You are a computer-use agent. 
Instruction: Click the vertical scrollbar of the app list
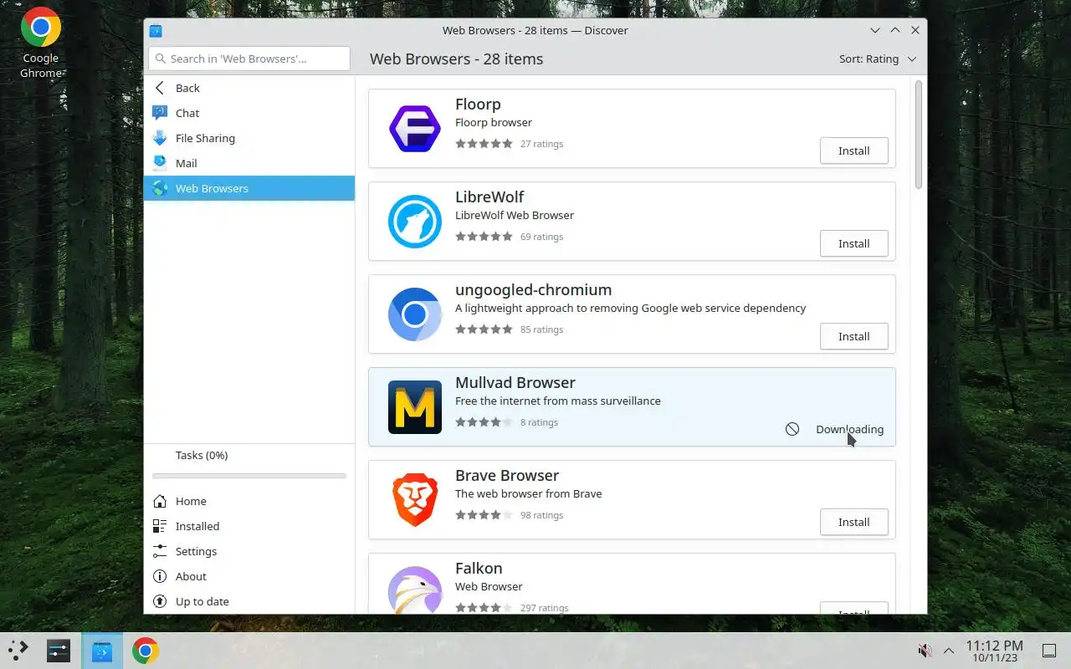(919, 135)
